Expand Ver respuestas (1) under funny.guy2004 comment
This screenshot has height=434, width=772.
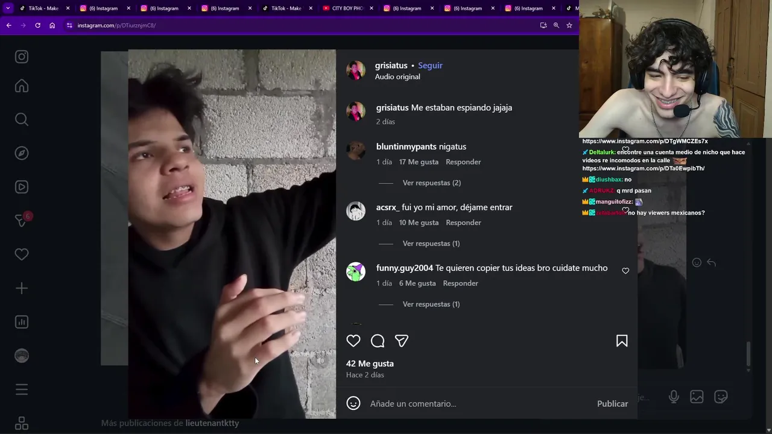tap(431, 304)
